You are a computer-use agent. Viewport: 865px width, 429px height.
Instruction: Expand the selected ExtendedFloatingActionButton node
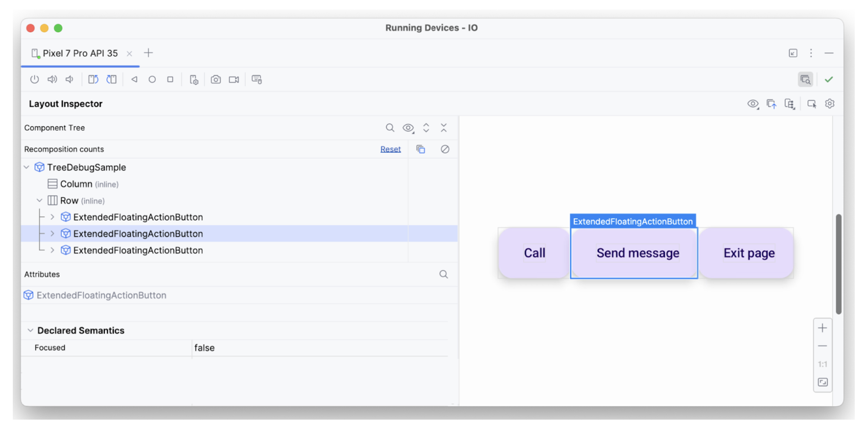tap(52, 234)
